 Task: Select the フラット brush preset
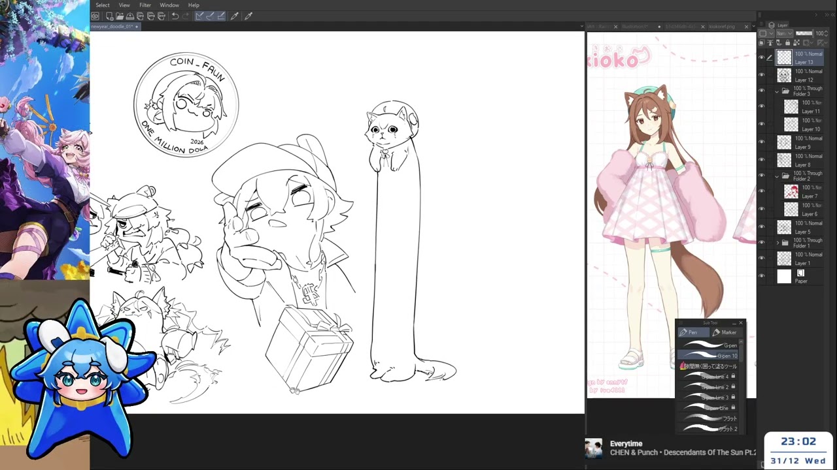tap(709, 418)
